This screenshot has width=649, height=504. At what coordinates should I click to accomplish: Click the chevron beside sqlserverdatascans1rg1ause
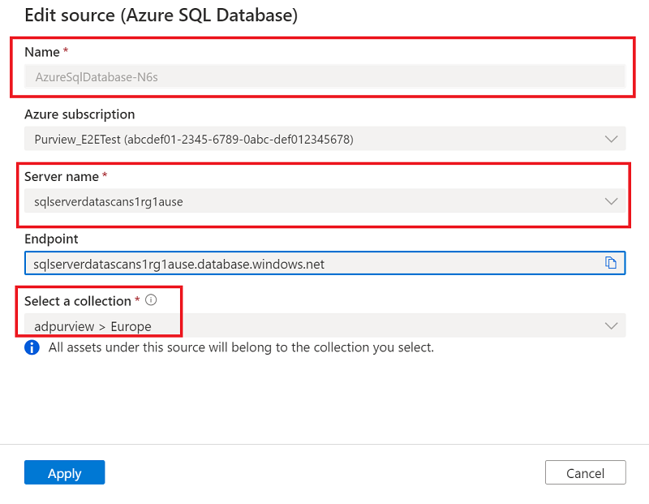pos(611,200)
